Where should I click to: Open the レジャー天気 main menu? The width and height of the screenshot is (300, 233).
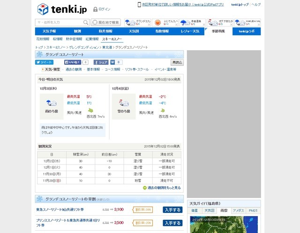tap(190, 31)
